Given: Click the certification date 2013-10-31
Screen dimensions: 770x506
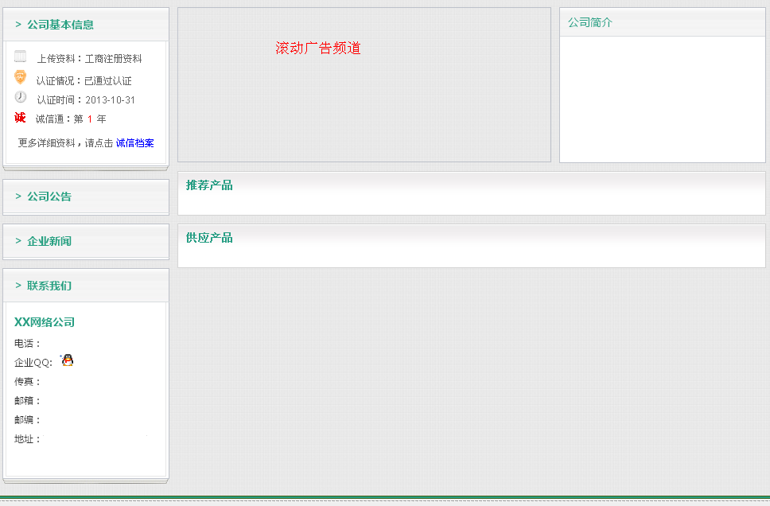Looking at the screenshot, I should point(110,100).
